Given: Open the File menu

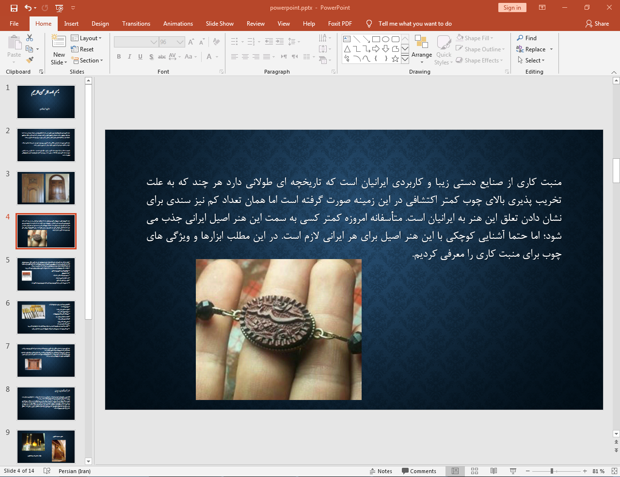Looking at the screenshot, I should click(x=14, y=23).
